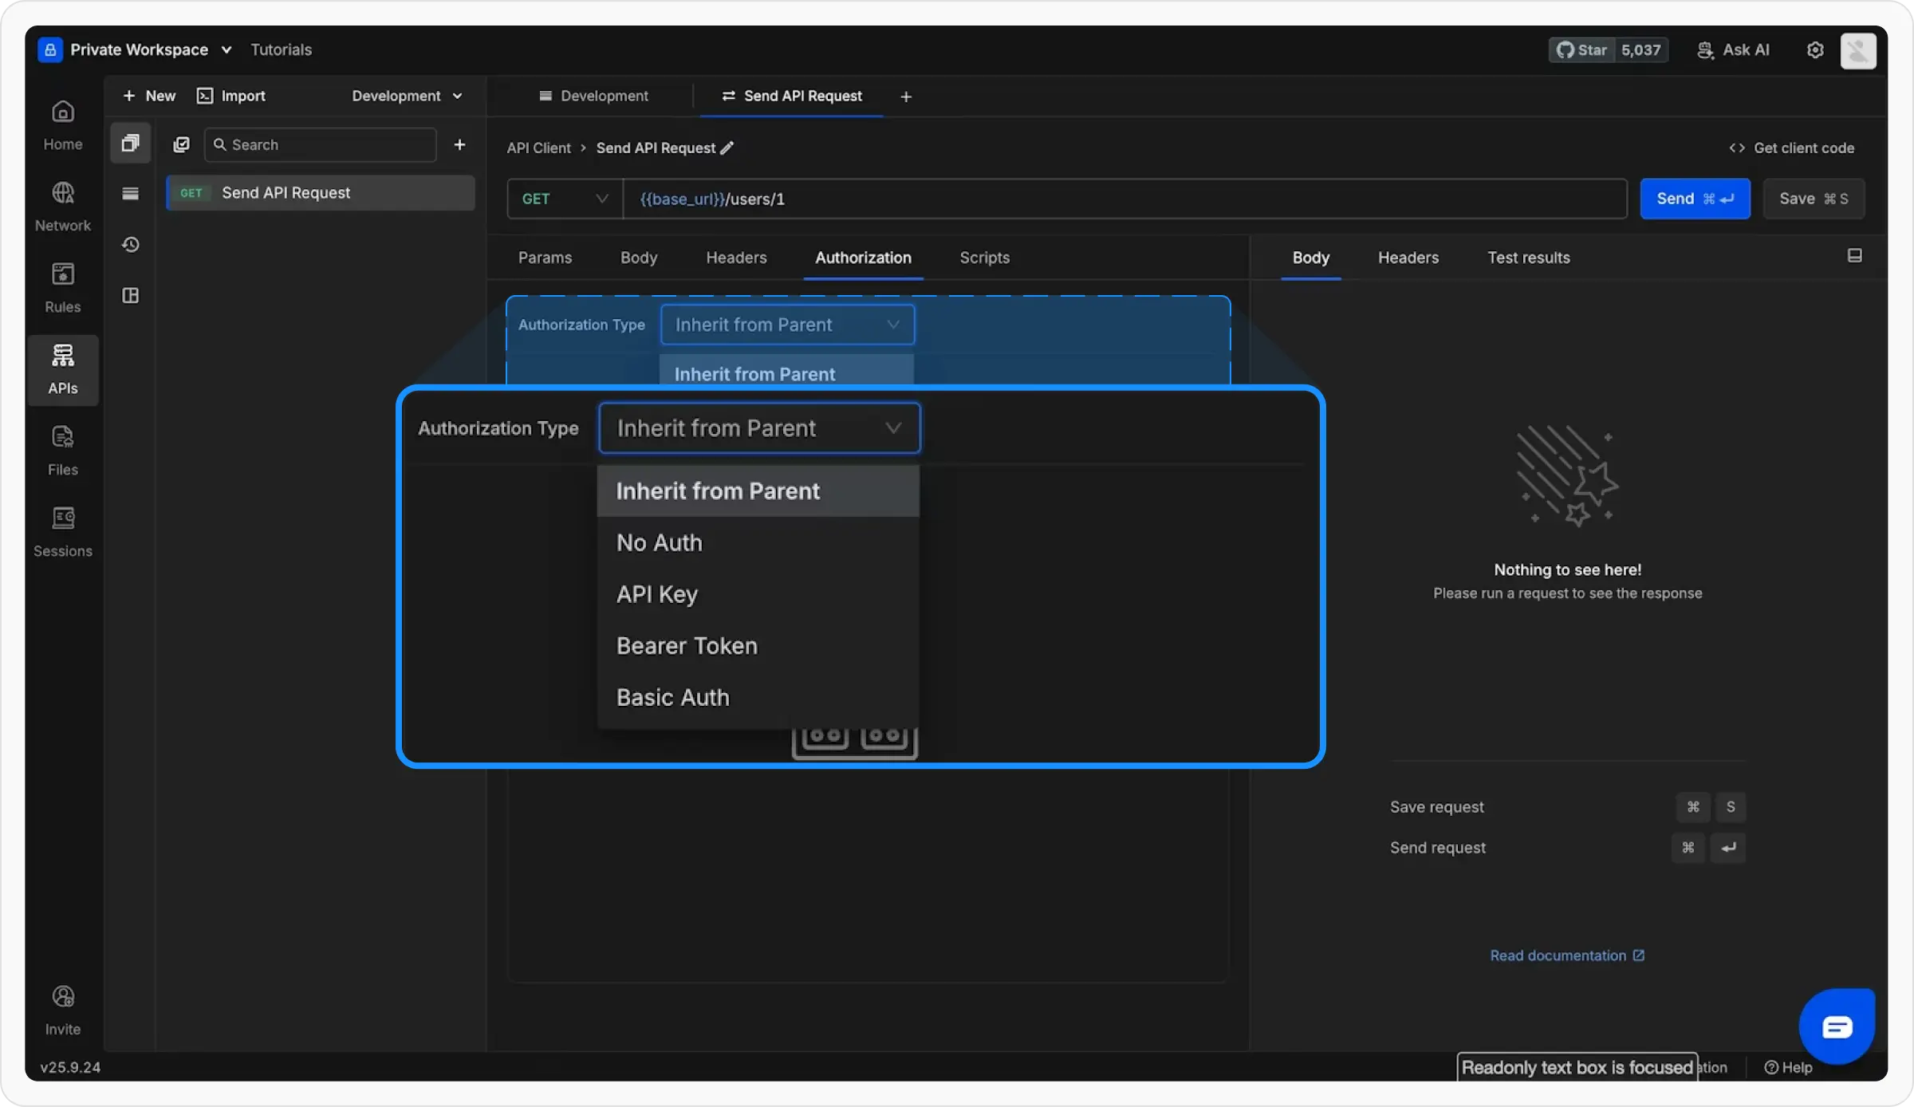Expand the Development environment dropdown
The image size is (1914, 1107).
pyautogui.click(x=407, y=96)
